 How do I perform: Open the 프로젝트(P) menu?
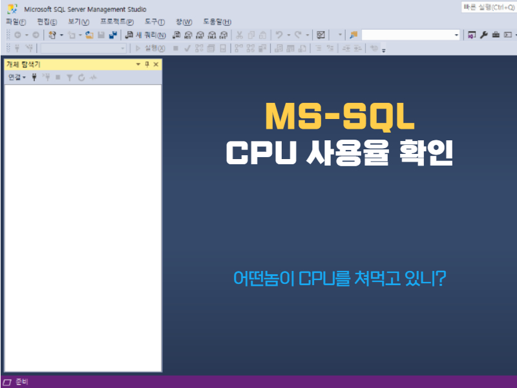117,22
